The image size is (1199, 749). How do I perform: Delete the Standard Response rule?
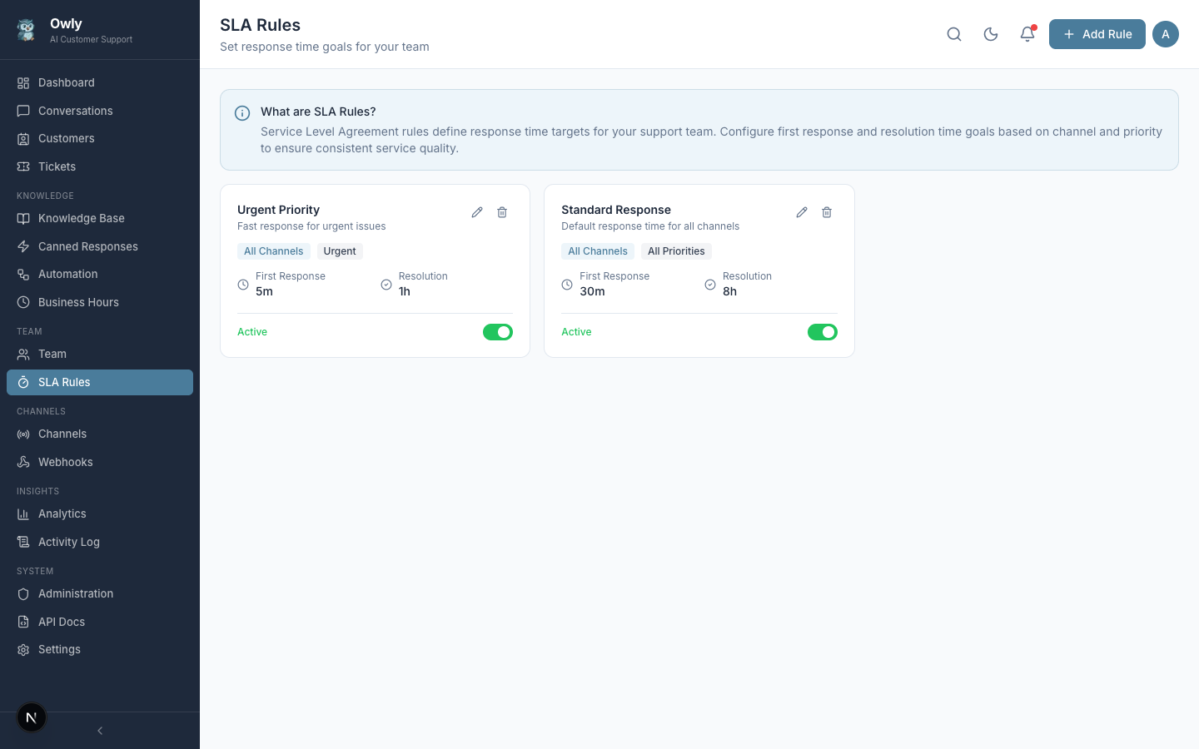click(827, 212)
